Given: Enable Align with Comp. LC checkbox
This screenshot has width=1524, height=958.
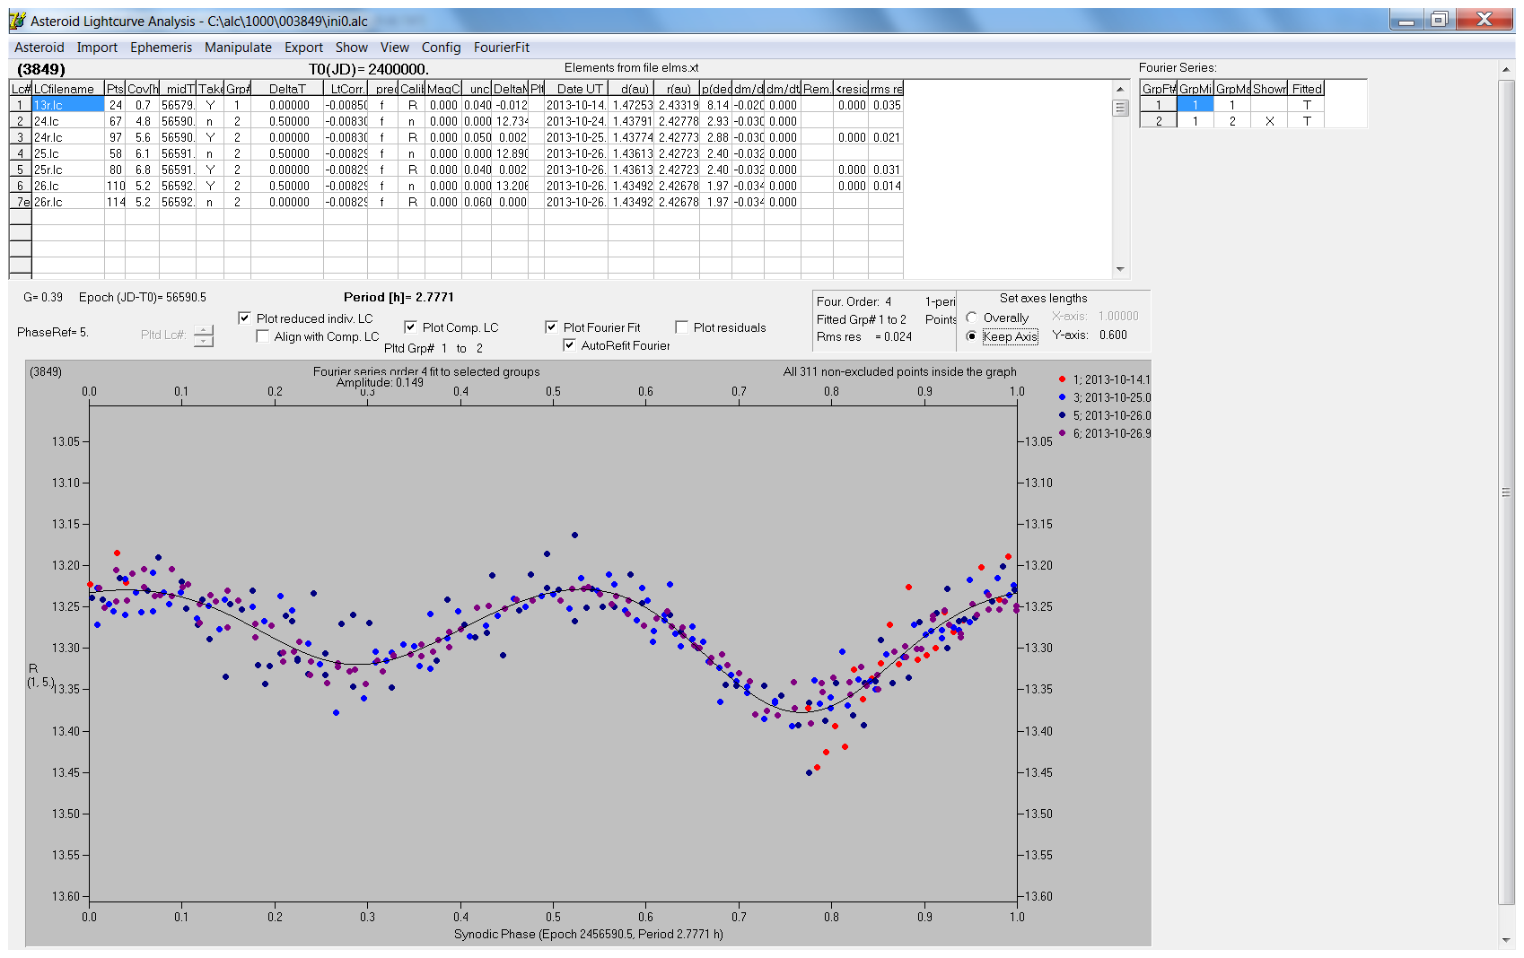Looking at the screenshot, I should [x=262, y=336].
